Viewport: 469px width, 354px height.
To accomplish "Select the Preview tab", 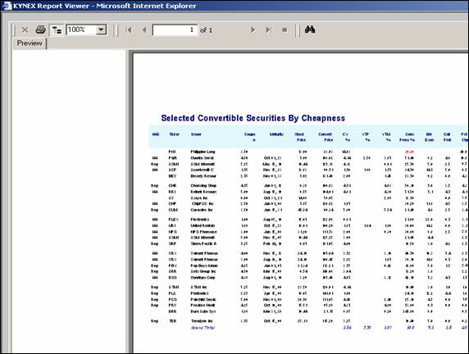I will click(30, 43).
